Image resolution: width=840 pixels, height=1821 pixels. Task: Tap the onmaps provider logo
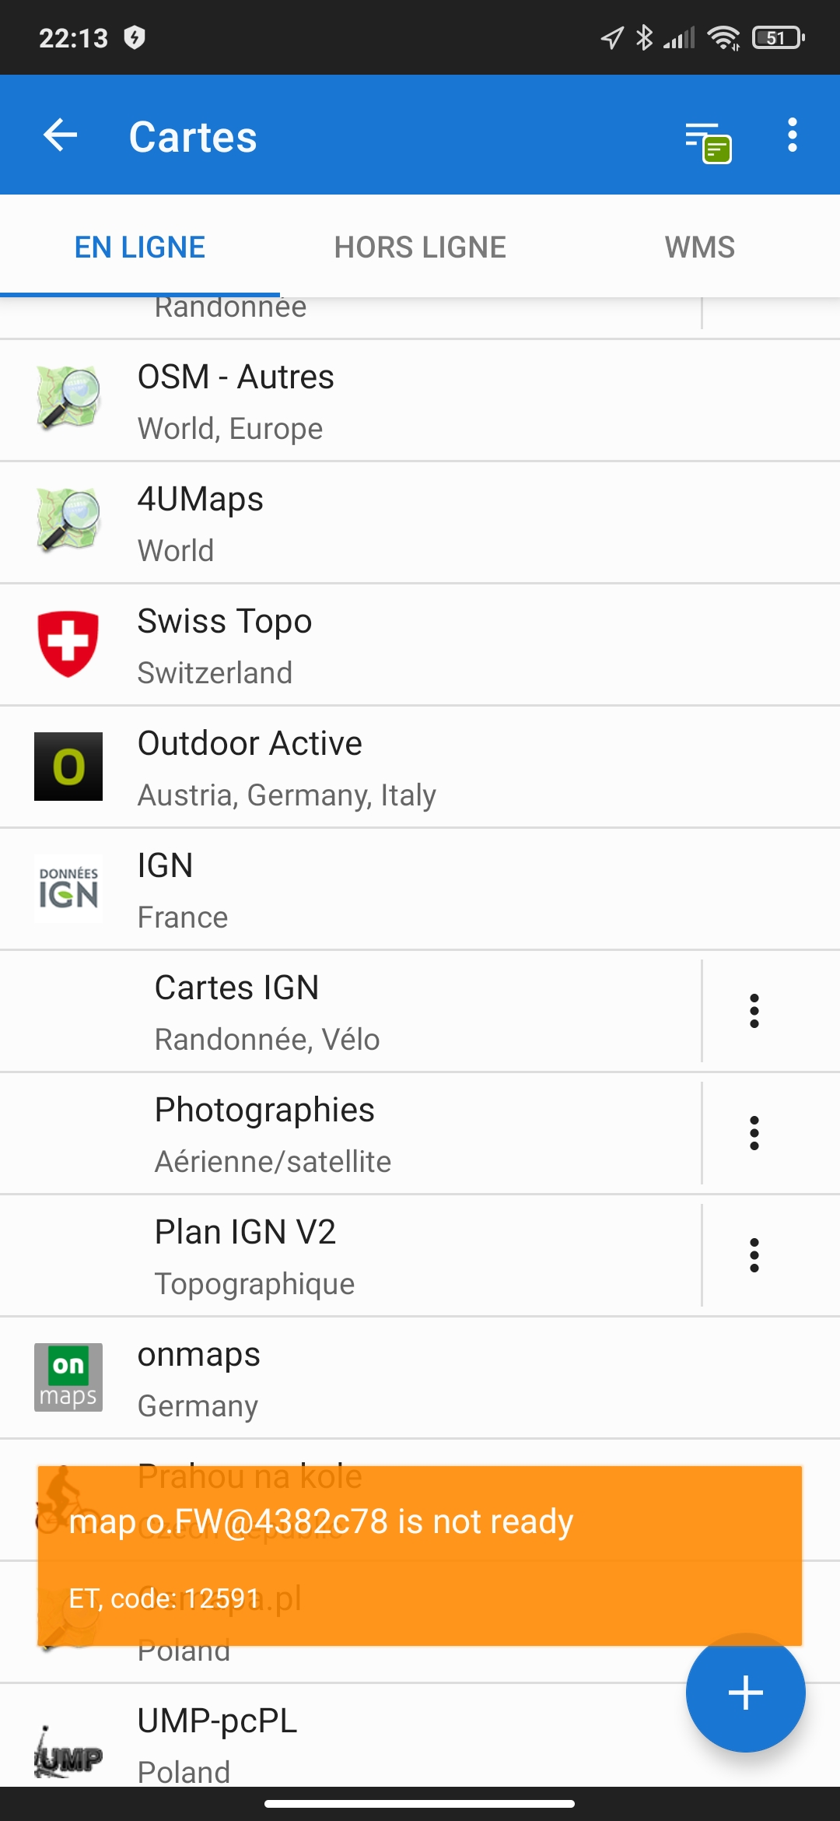[68, 1377]
